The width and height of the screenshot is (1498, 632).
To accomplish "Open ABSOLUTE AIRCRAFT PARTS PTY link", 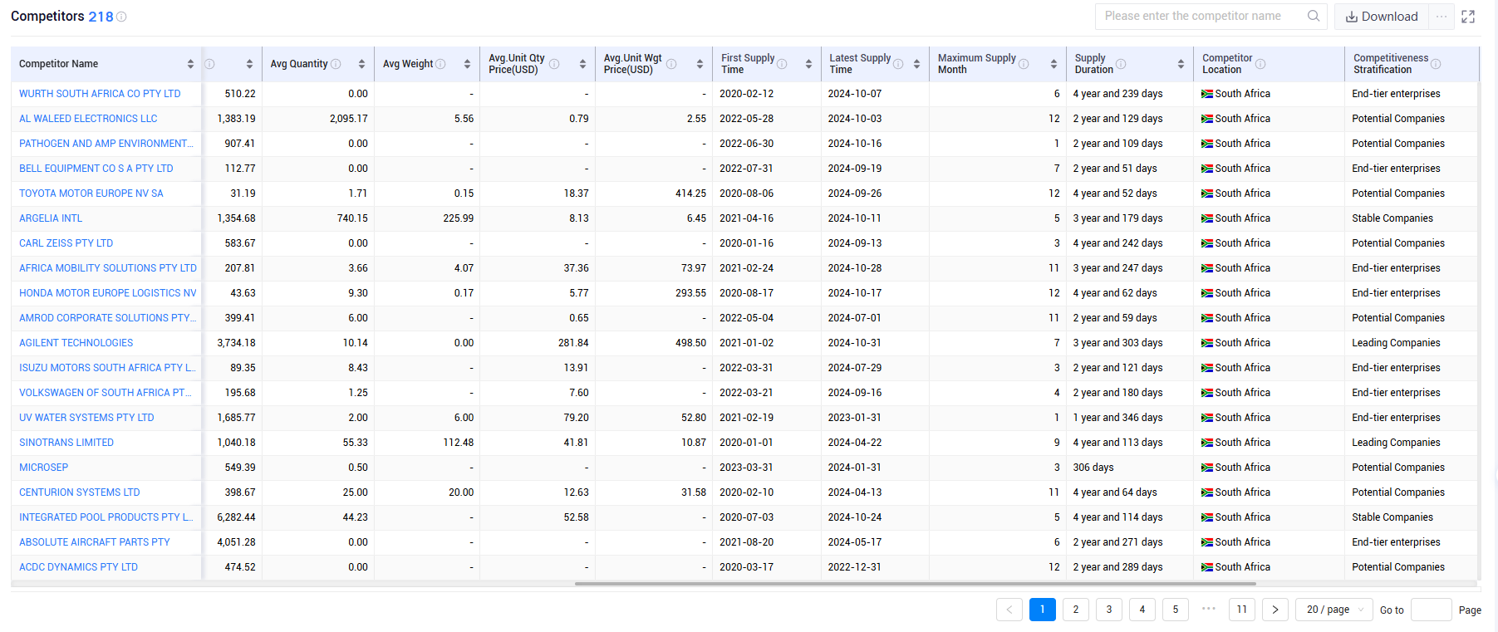I will pos(95,542).
